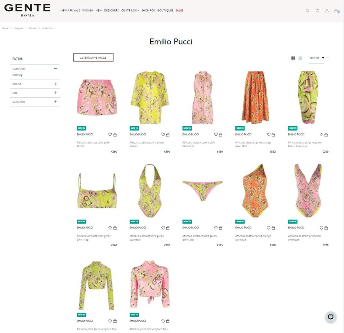Open the live chat bubble

click(330, 317)
